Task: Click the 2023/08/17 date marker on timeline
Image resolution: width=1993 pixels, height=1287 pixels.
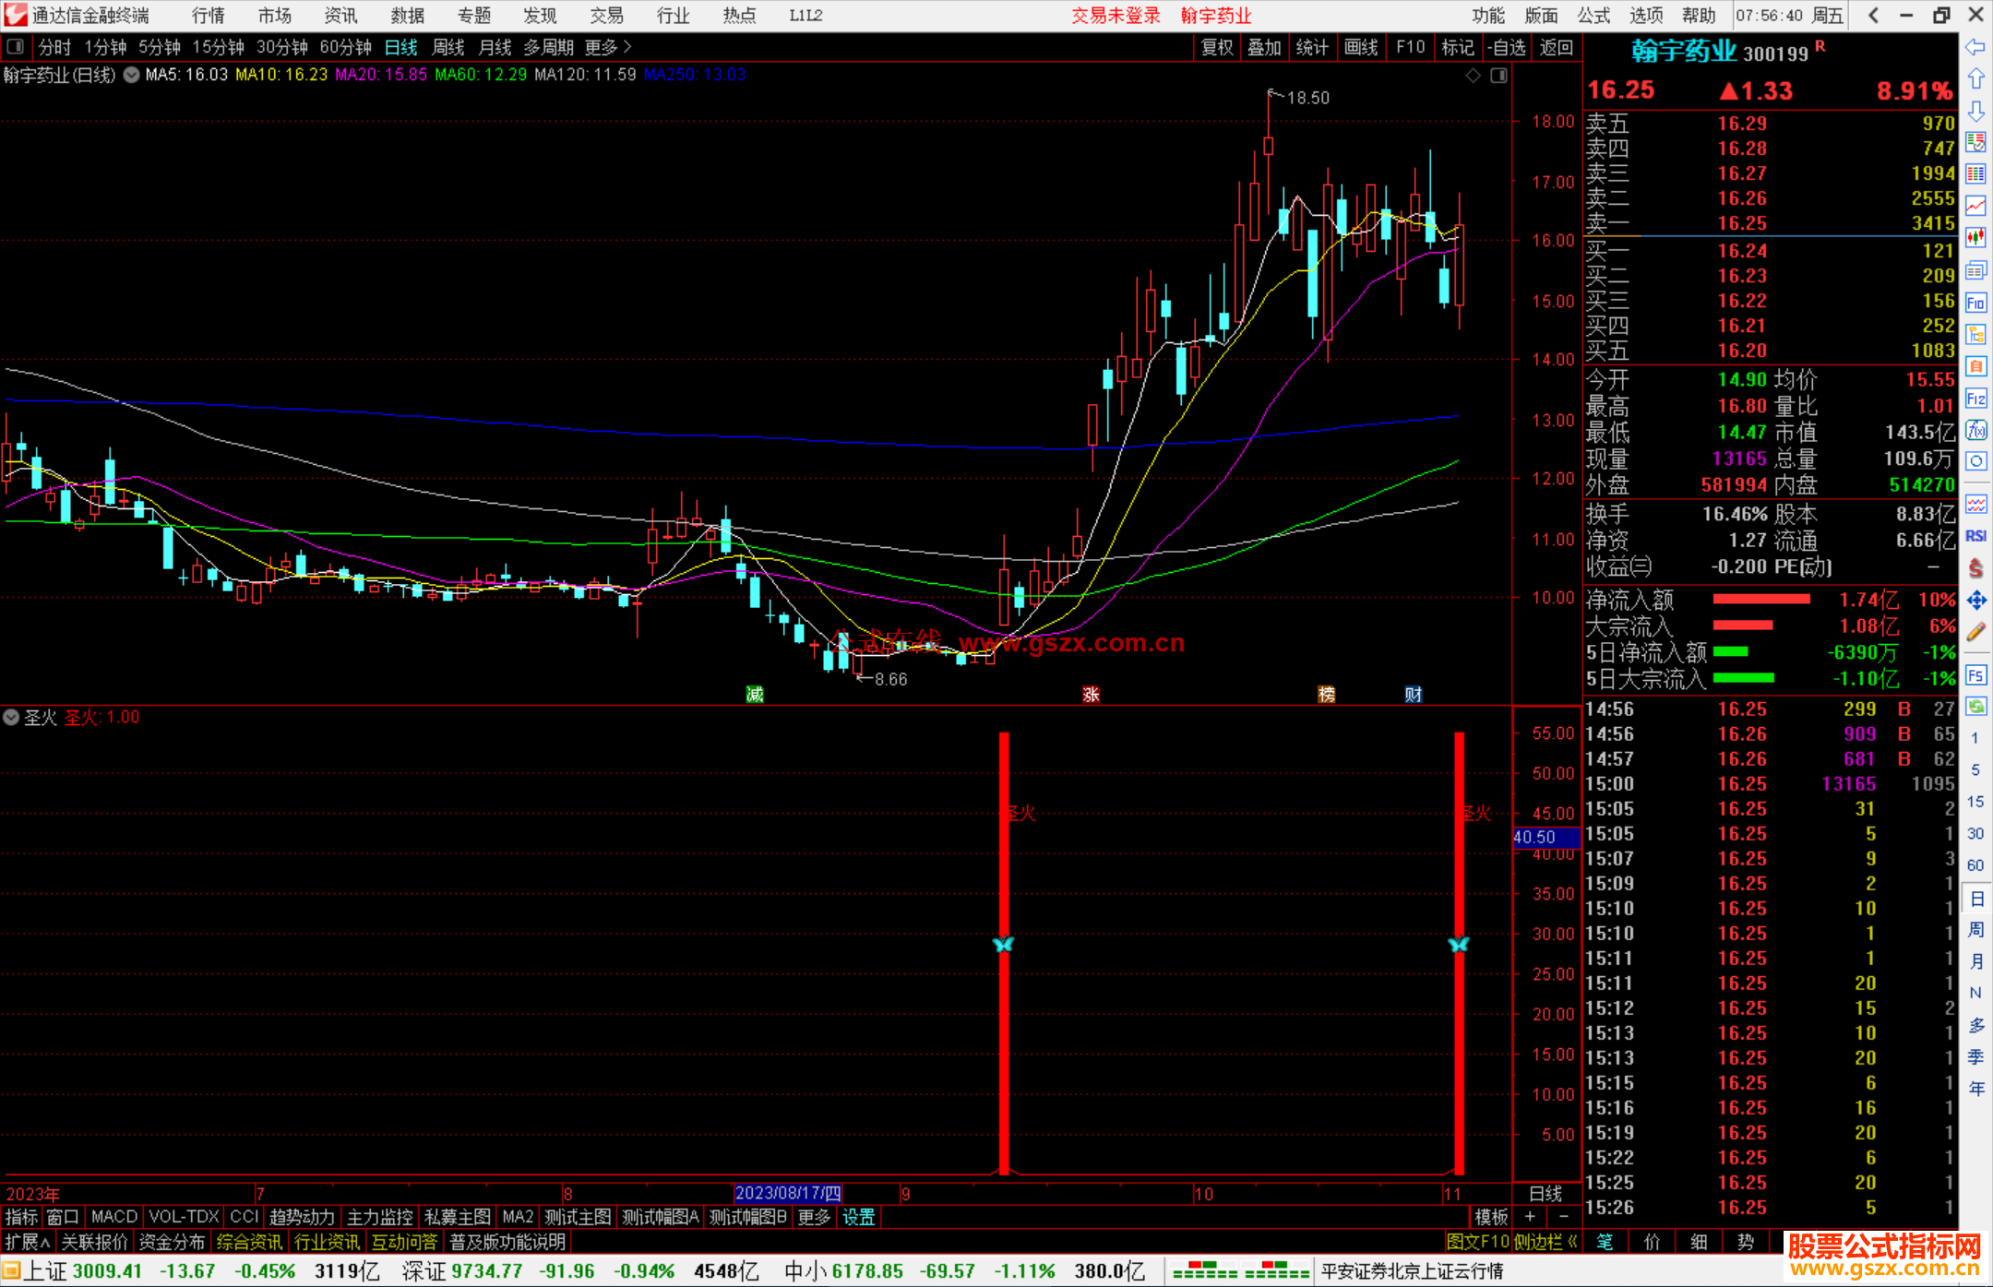Action: 787,1193
